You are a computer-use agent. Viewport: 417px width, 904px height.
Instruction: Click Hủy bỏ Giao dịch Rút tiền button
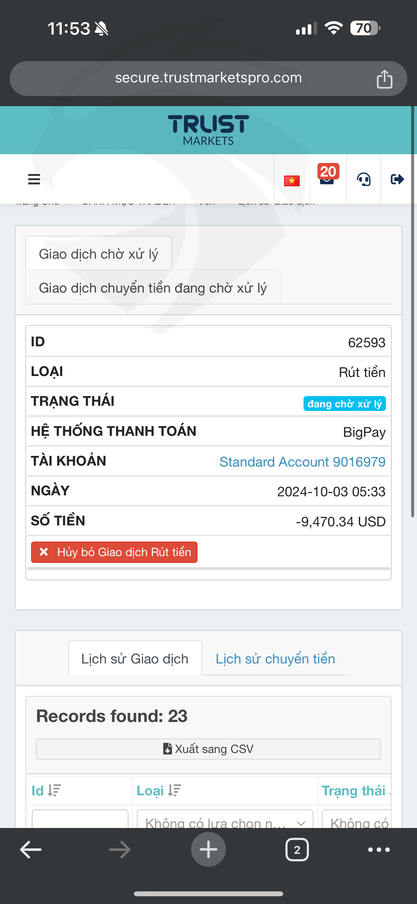114,552
